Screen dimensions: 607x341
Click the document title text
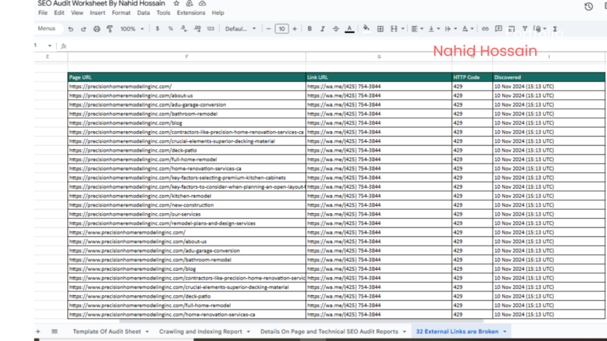click(x=101, y=3)
